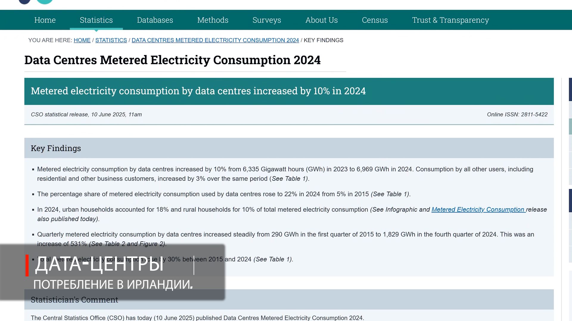
Task: Click the teal headline banner about 10% increase
Action: point(198,91)
